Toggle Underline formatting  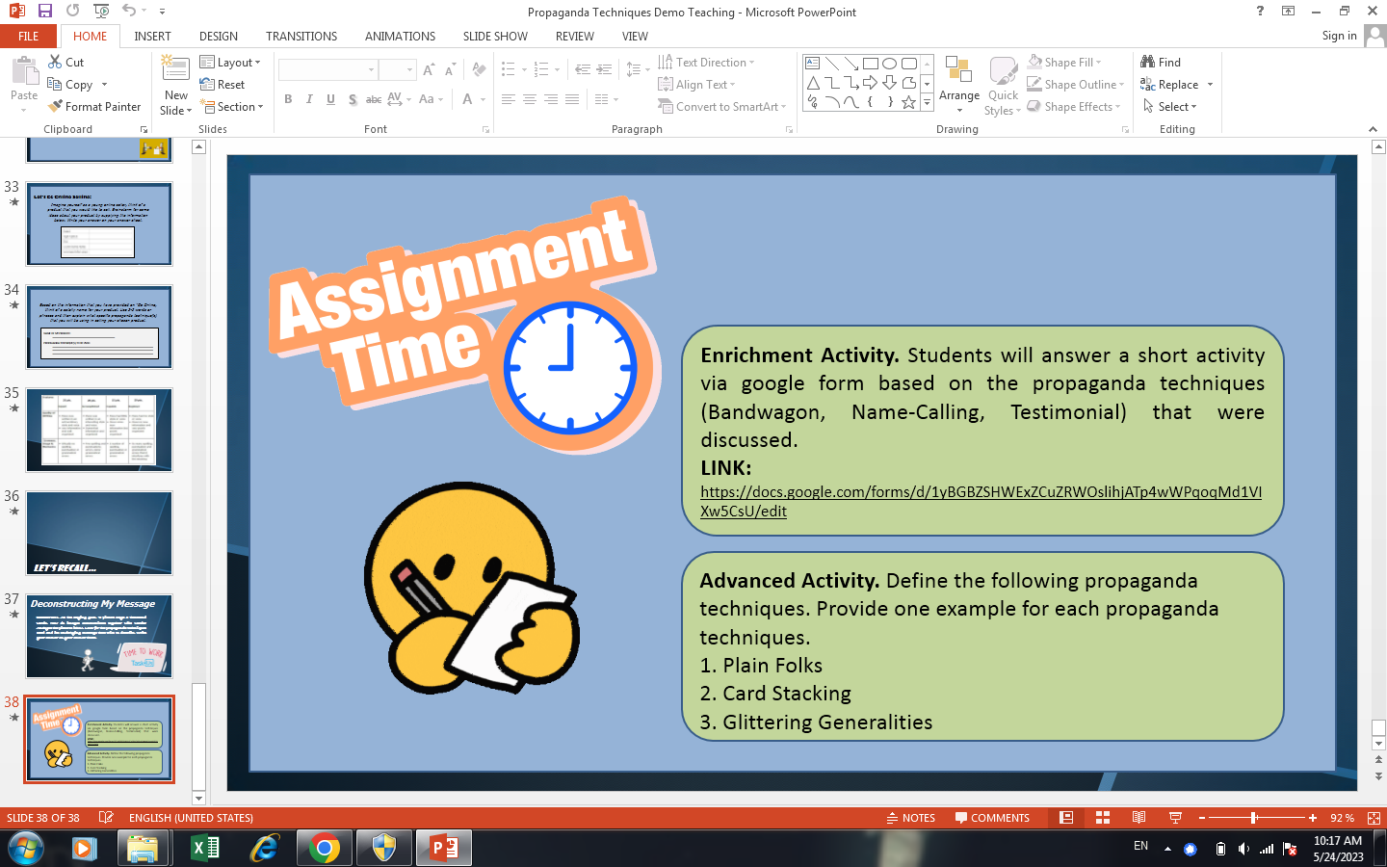click(x=330, y=99)
